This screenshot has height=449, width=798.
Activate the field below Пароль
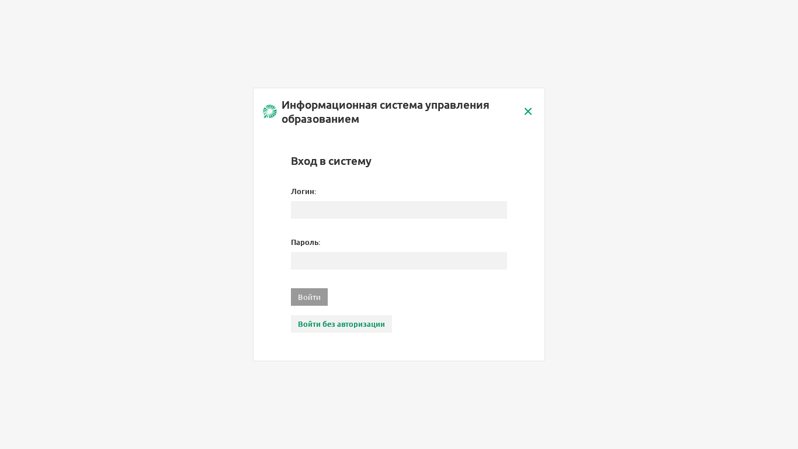tap(399, 261)
